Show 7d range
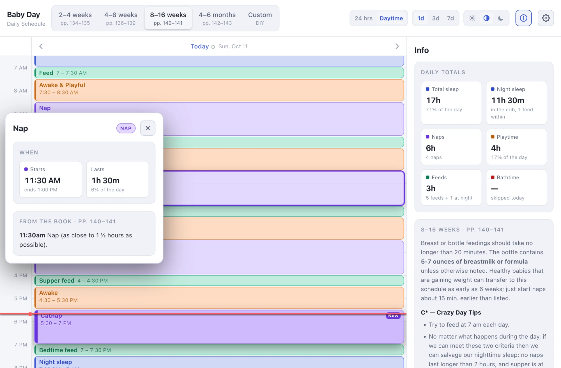The height and width of the screenshot is (368, 561). click(x=450, y=18)
